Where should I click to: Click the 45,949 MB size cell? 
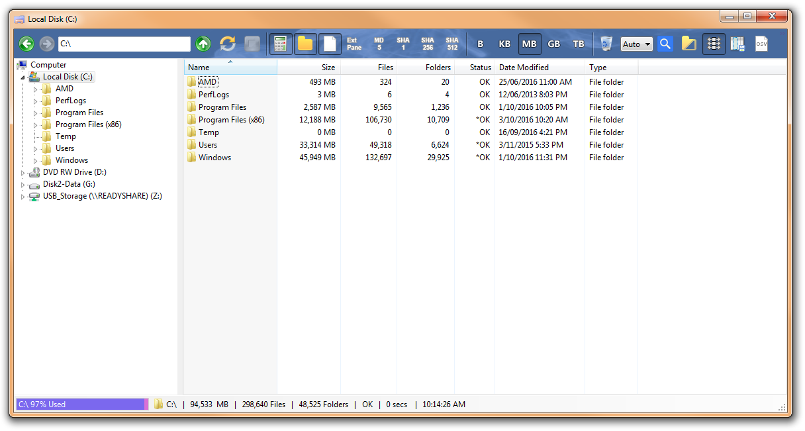[x=319, y=158]
